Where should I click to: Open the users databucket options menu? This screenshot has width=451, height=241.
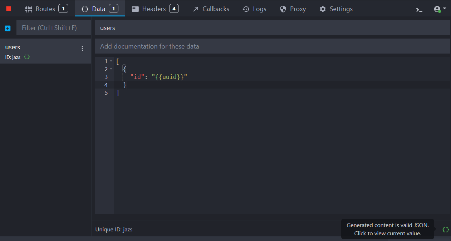click(83, 49)
